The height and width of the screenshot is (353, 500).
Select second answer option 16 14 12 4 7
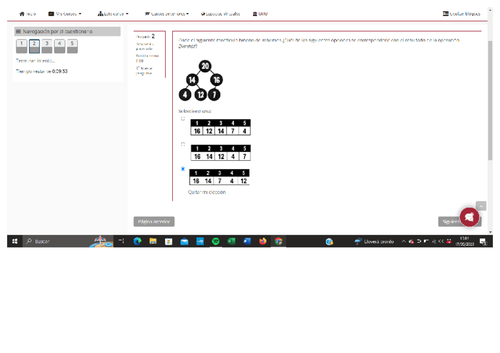click(183, 144)
